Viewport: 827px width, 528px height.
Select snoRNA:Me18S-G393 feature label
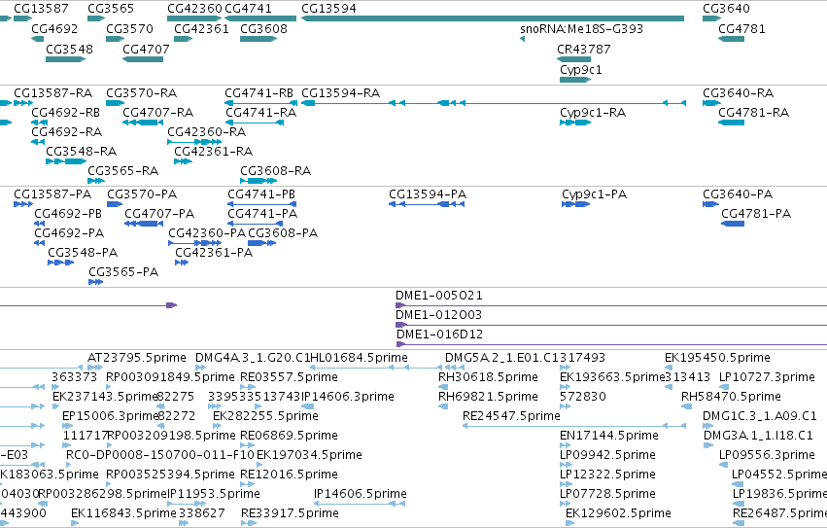click(x=582, y=28)
